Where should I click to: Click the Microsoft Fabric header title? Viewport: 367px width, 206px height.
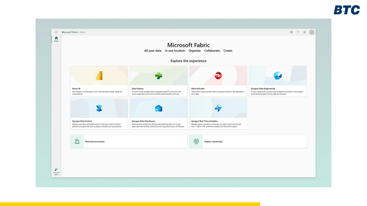70,32
